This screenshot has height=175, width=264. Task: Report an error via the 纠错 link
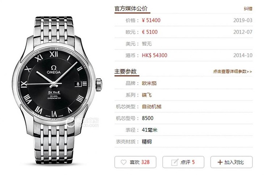point(248,9)
